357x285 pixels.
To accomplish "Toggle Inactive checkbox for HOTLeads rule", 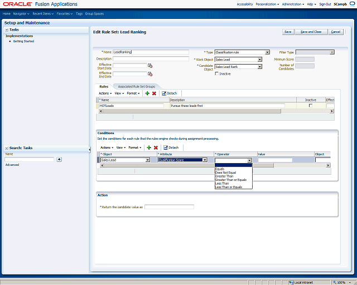I will [311, 105].
